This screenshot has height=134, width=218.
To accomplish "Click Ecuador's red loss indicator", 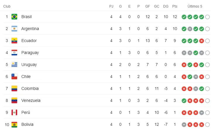I will [201, 41].
